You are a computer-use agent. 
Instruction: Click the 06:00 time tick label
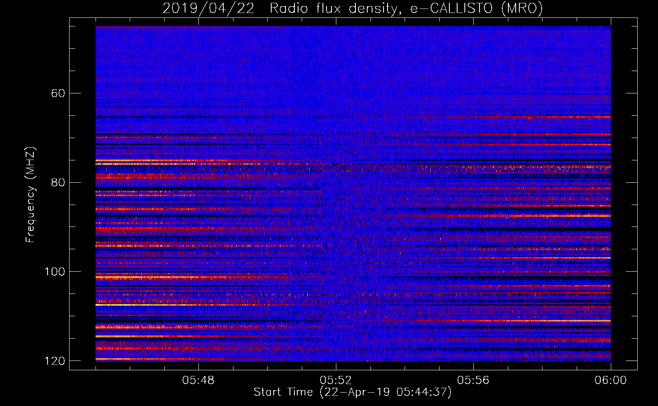[611, 380]
